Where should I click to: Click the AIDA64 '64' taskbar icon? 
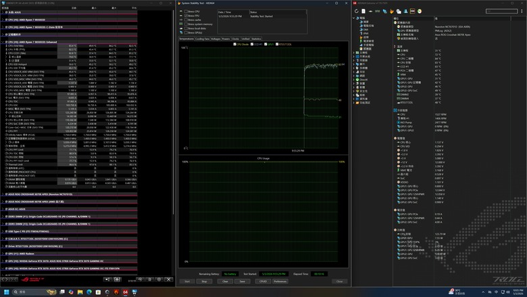pyautogui.click(x=126, y=292)
